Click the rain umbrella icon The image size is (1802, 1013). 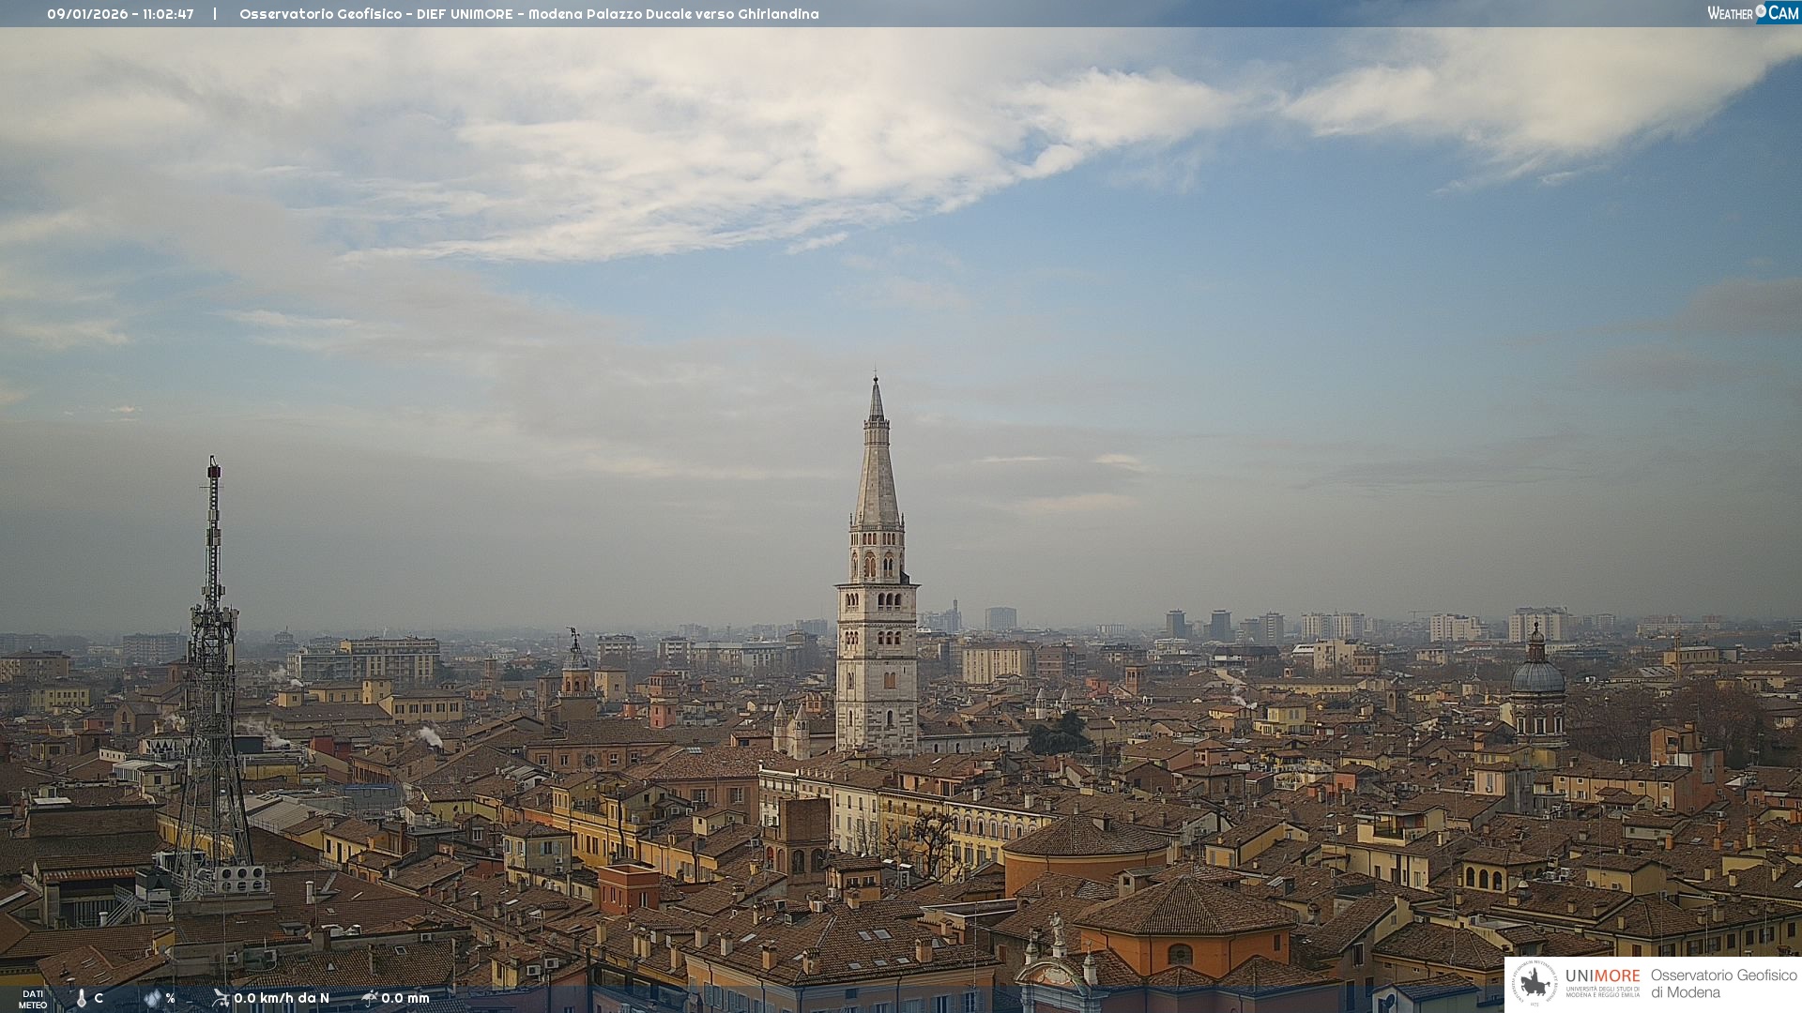pos(369,998)
